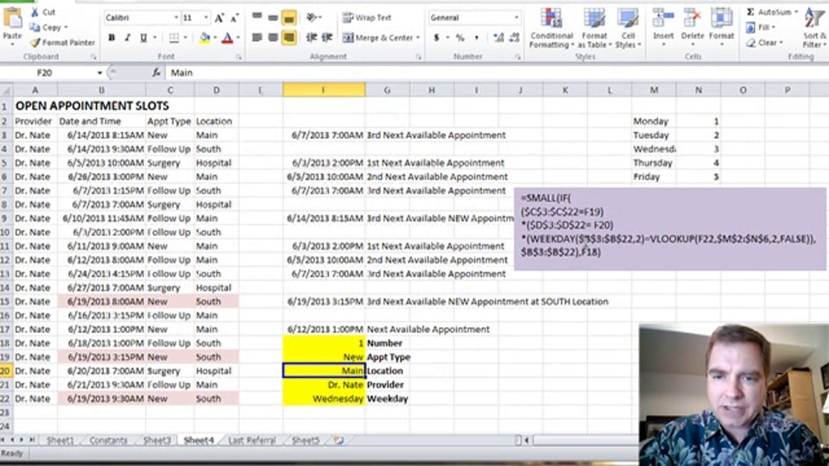Click Decrease Decimal icon
The height and width of the screenshot is (466, 829).
[515, 37]
